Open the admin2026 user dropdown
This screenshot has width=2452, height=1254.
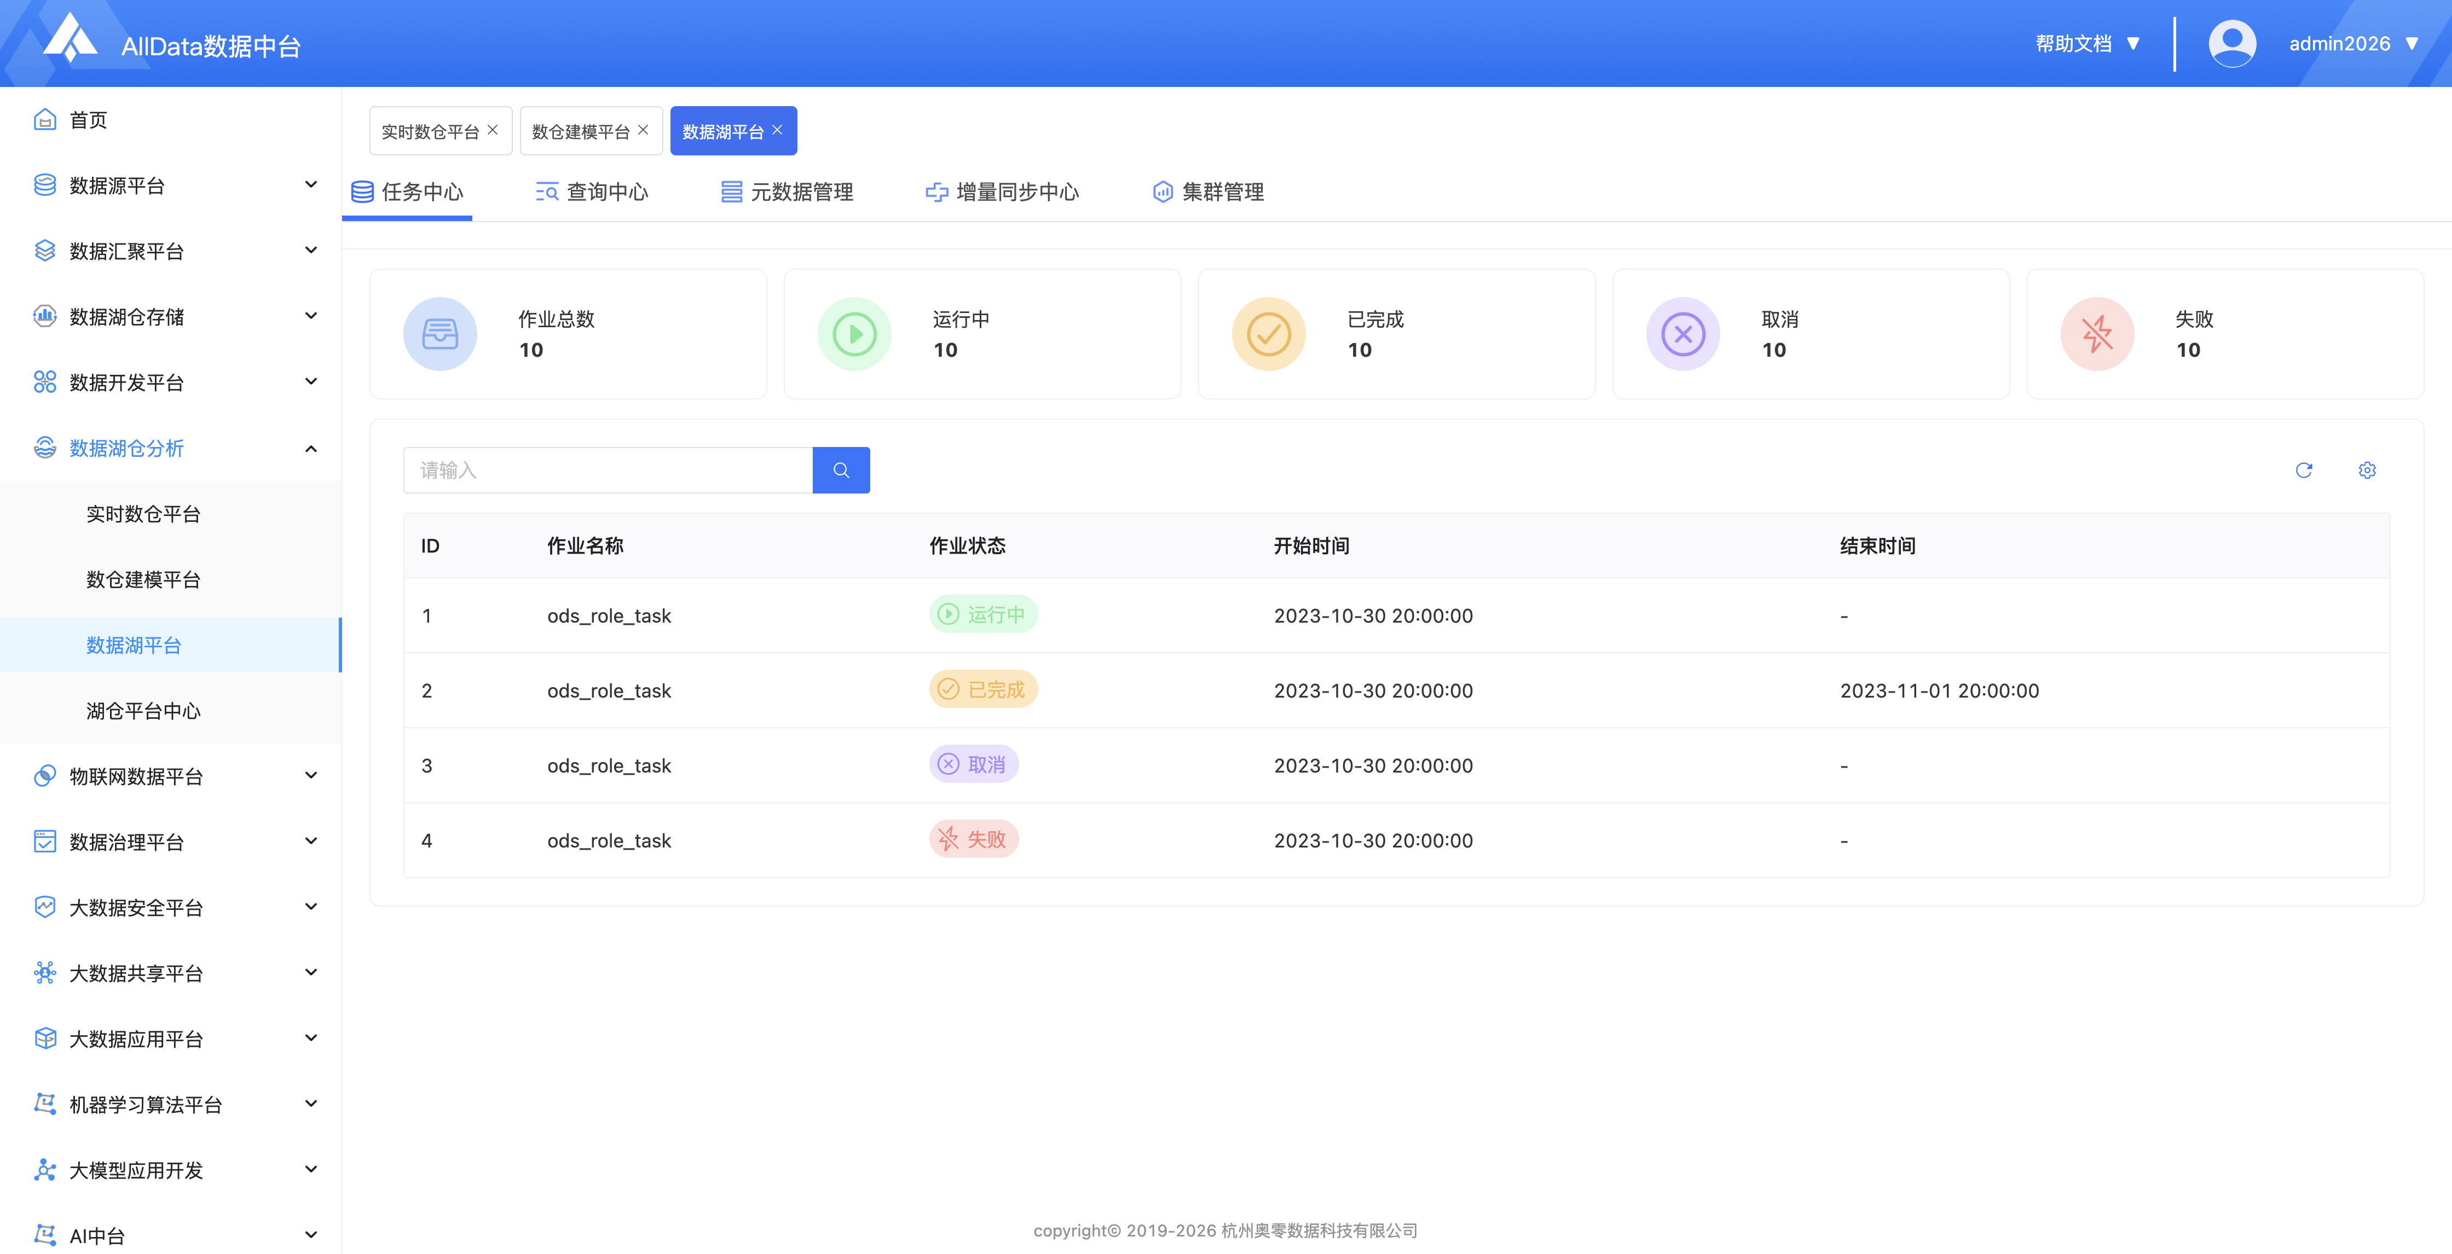point(2353,44)
